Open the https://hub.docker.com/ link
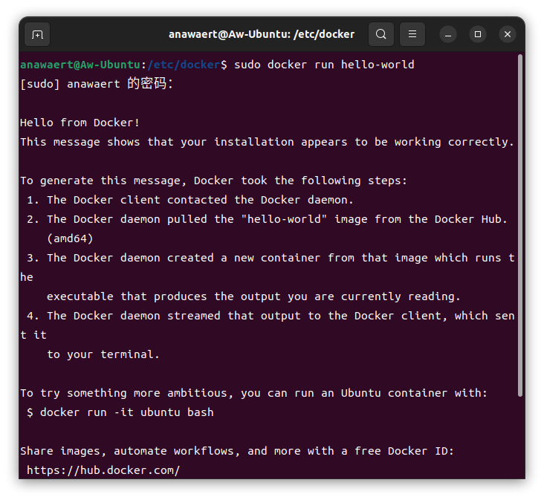This screenshot has width=544, height=500. 103,470
